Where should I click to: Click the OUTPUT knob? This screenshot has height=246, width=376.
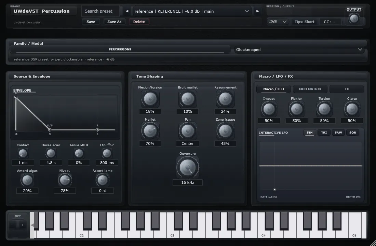pos(354,18)
